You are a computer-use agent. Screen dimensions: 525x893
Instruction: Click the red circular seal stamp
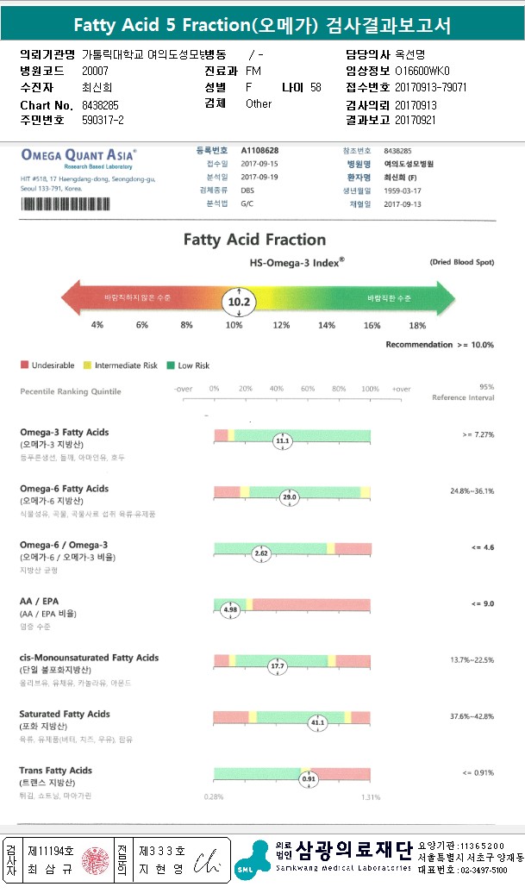point(91,859)
